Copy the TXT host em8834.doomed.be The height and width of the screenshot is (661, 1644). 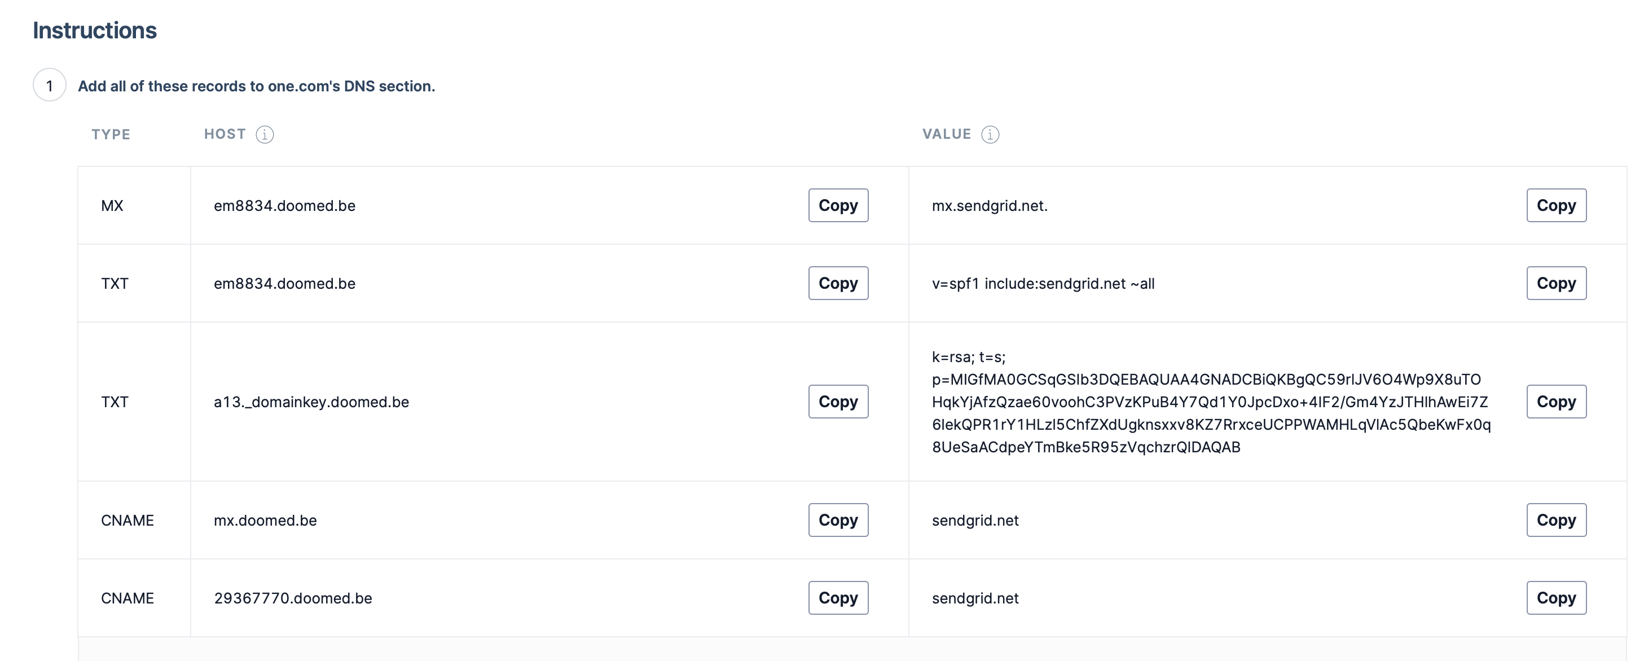(837, 283)
